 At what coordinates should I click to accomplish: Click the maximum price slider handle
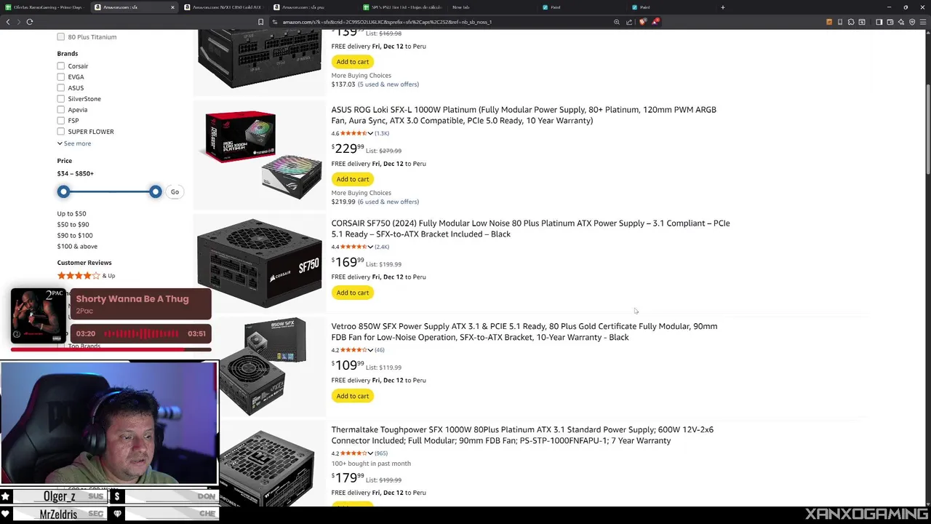coord(156,191)
